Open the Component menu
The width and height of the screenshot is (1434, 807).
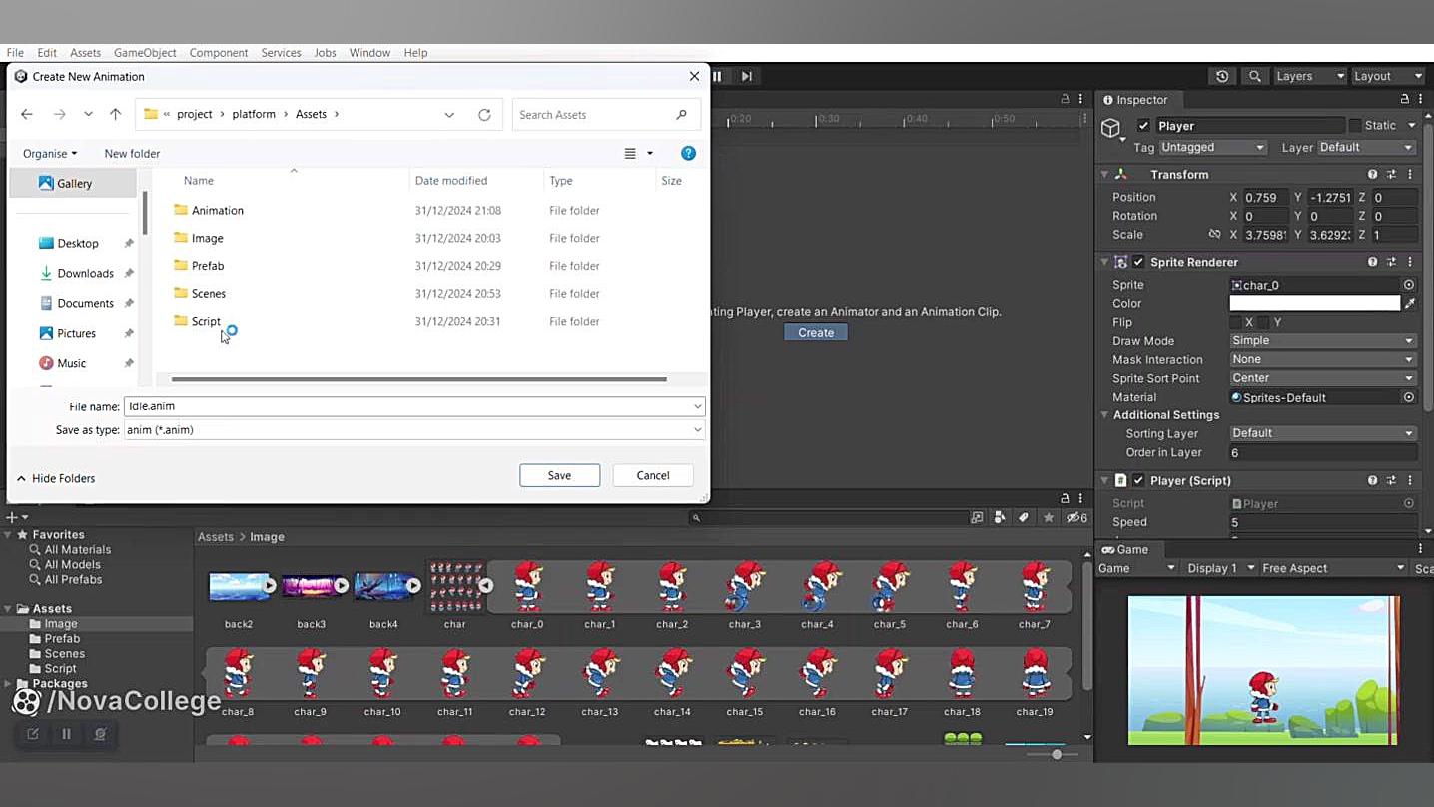[219, 53]
